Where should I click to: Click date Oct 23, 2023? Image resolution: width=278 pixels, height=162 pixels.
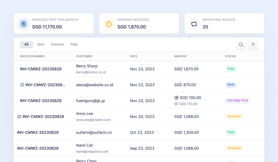[142, 132]
